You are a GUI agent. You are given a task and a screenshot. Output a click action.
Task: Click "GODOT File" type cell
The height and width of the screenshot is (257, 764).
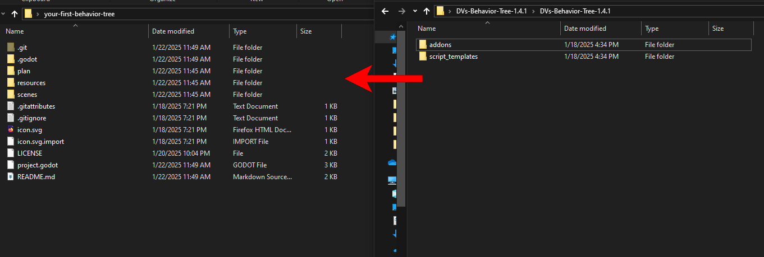pyautogui.click(x=250, y=165)
